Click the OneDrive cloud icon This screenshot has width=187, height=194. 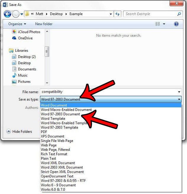(14, 38)
